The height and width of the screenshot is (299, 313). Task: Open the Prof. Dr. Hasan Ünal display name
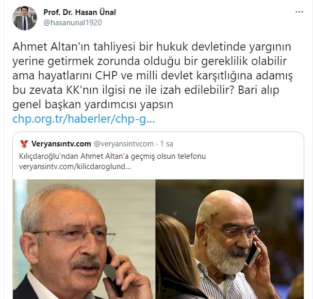pyautogui.click(x=79, y=12)
